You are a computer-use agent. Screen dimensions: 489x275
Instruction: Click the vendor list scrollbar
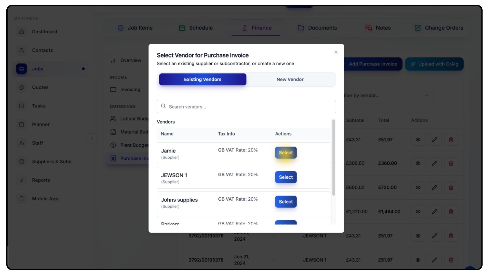point(333,158)
